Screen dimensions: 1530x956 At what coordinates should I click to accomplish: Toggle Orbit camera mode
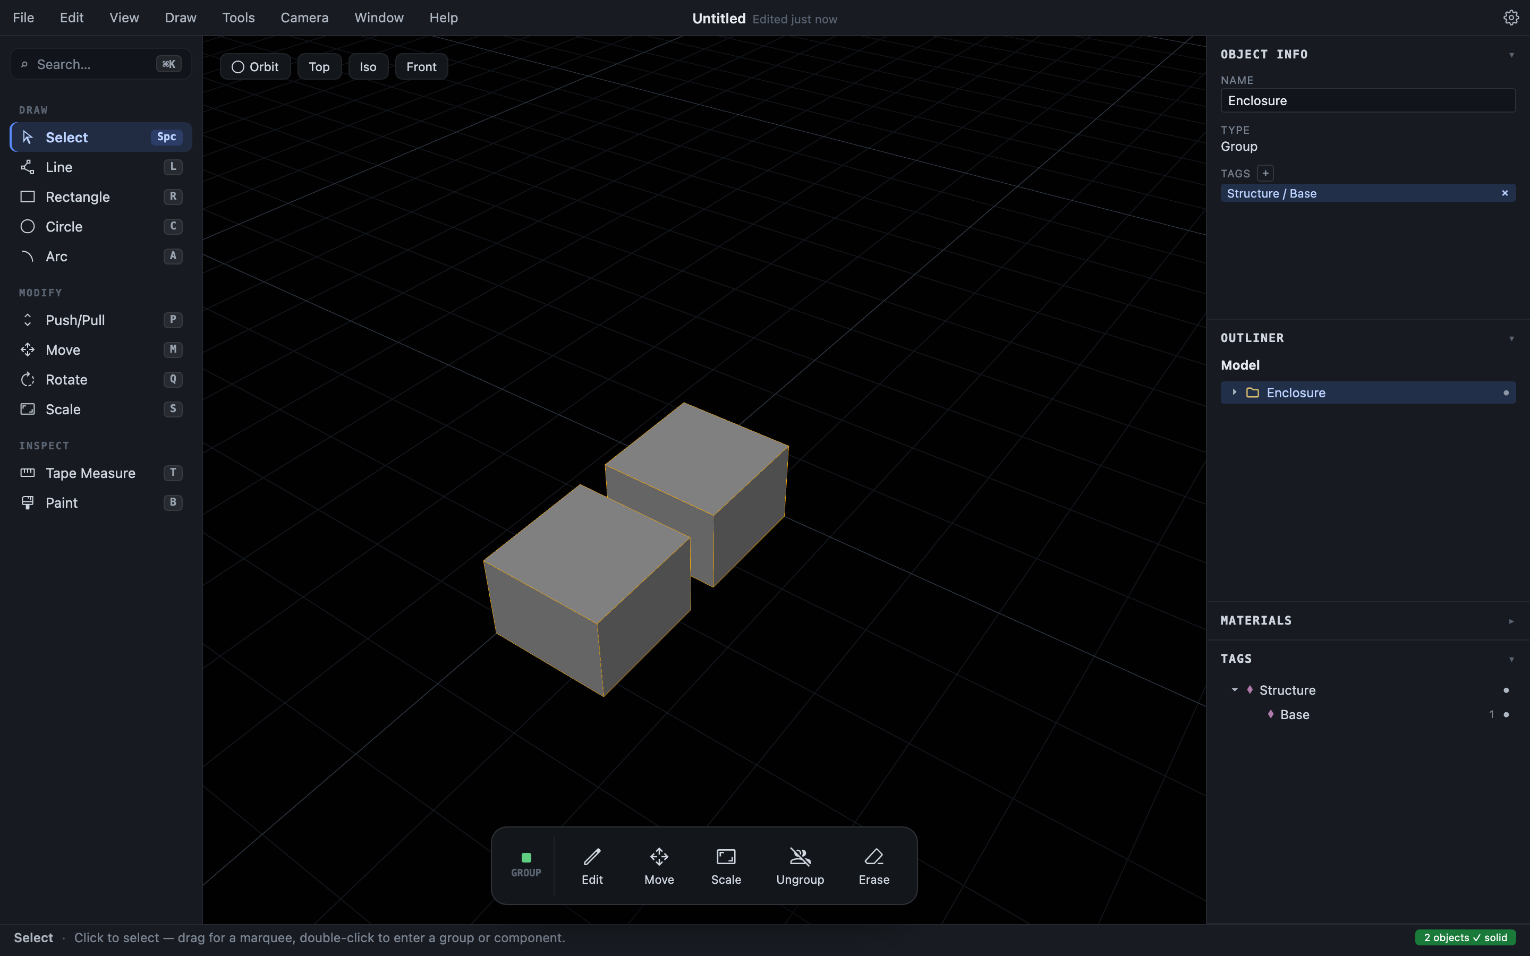click(x=256, y=66)
